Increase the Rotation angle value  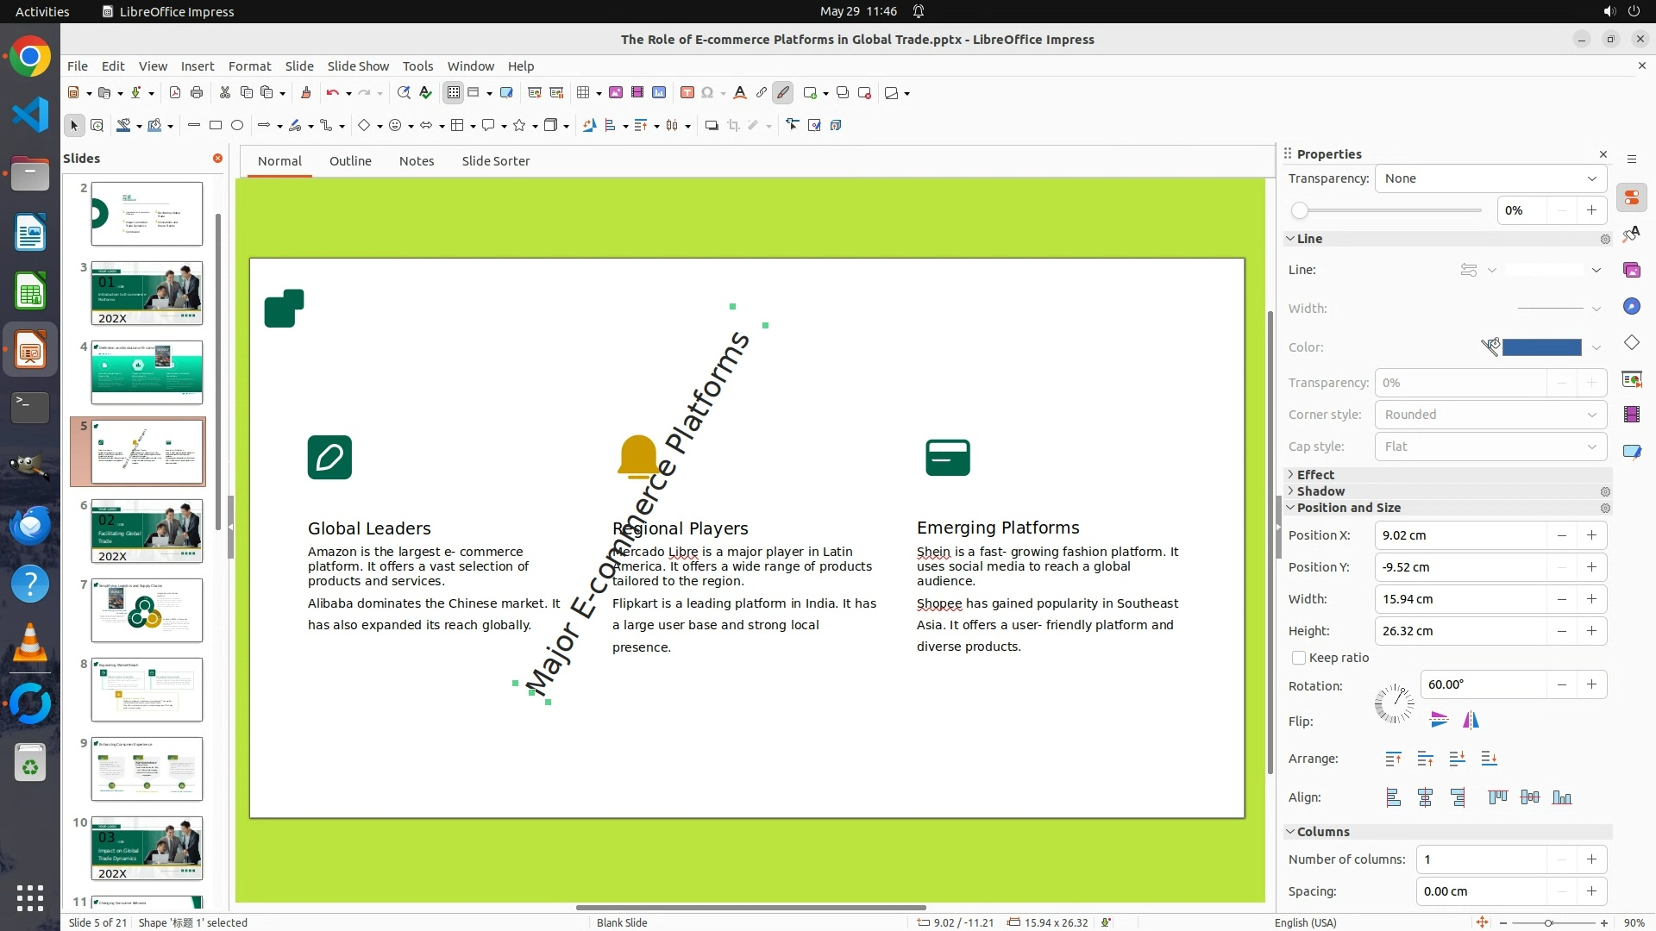coord(1591,685)
